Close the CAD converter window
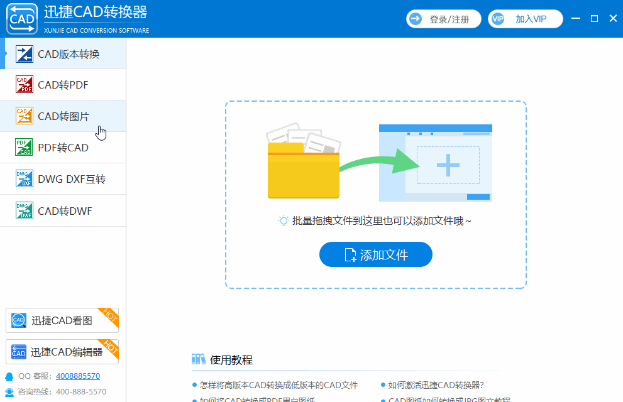The height and width of the screenshot is (402, 623). [x=613, y=18]
